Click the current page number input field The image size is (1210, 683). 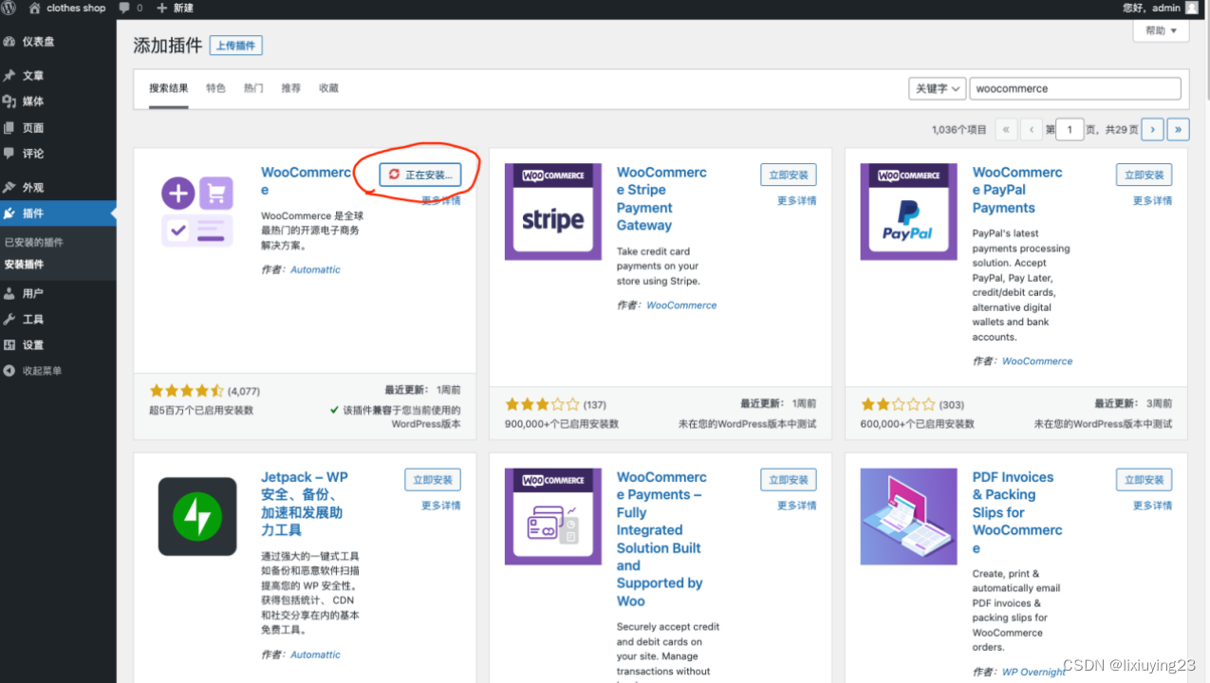tap(1070, 128)
